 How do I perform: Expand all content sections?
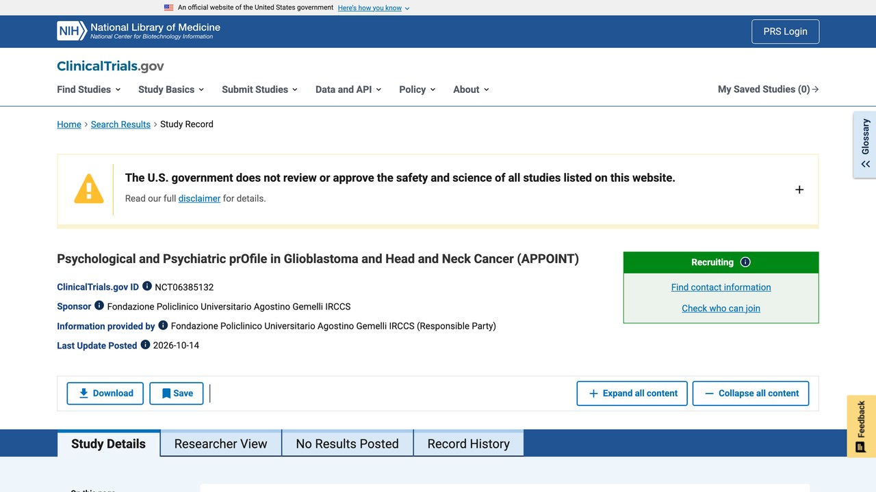point(632,394)
